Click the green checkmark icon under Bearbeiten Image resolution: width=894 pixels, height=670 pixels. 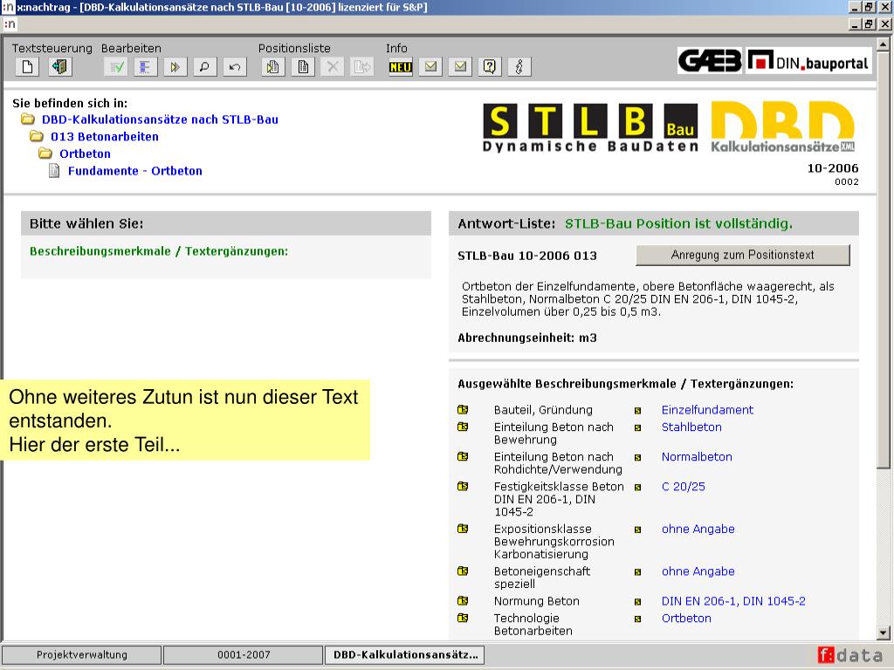116,67
